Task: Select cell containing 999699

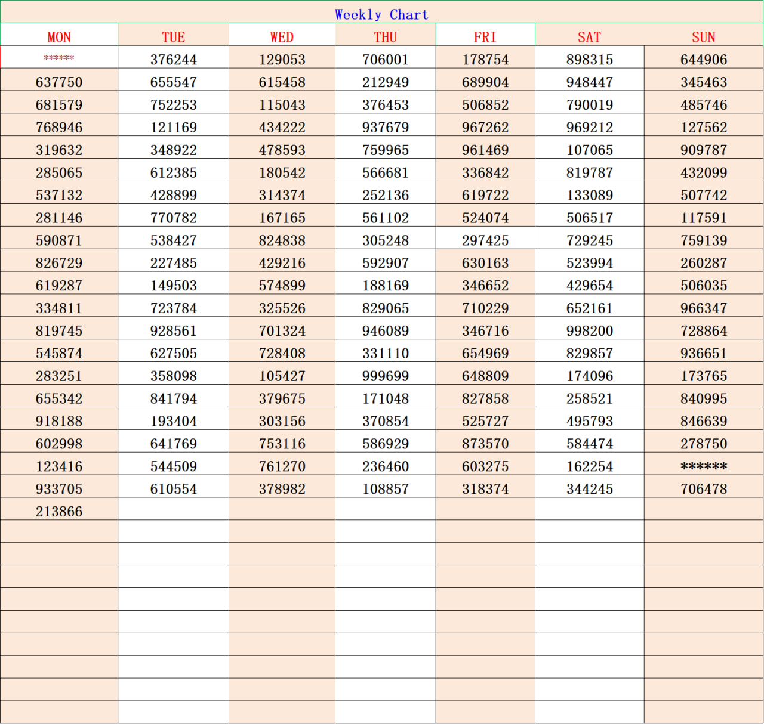Action: click(x=385, y=376)
